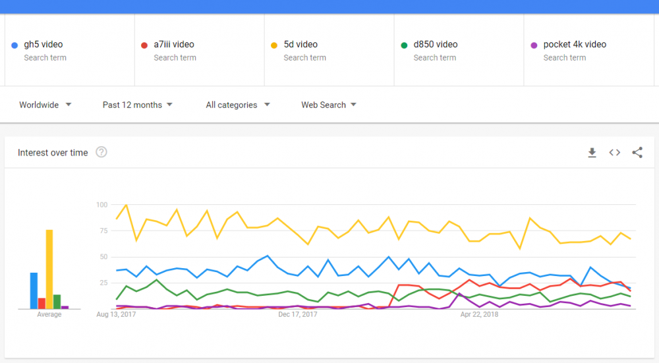Viewport: 659px width, 363px height.
Task: Open the Web Search type dropdown
Action: [x=329, y=105]
